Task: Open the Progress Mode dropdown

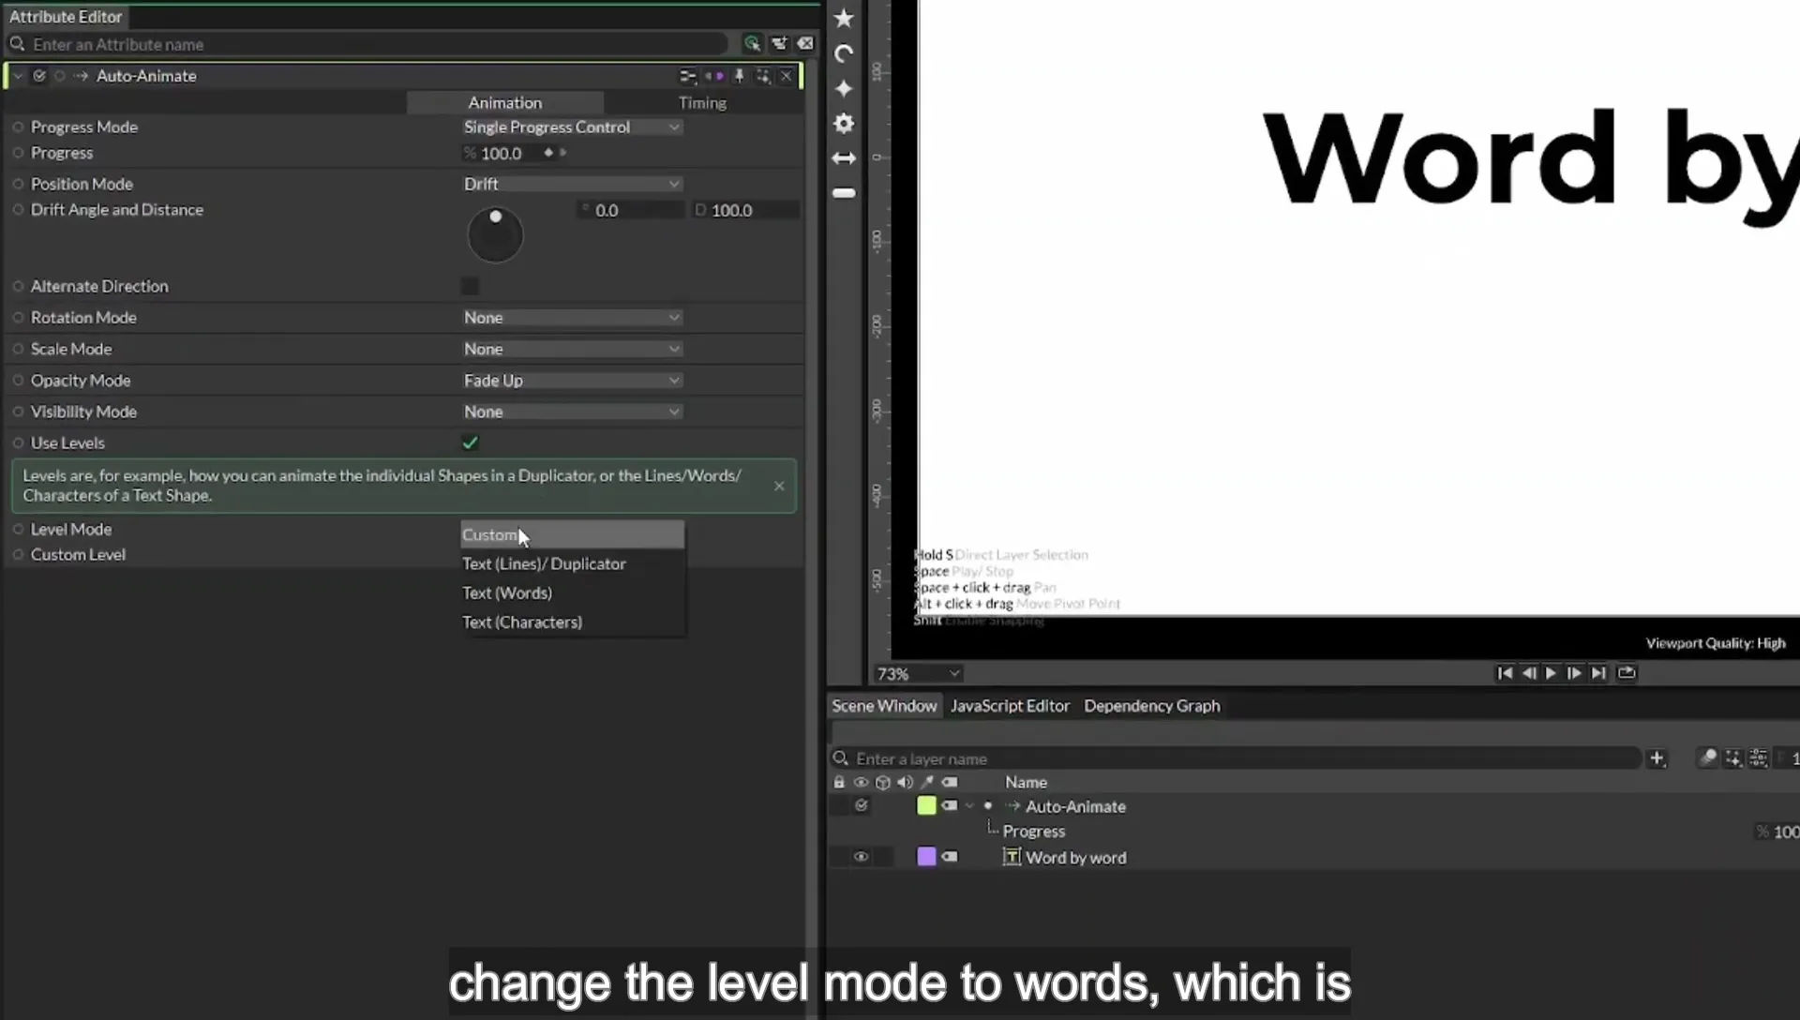Action: click(x=572, y=127)
